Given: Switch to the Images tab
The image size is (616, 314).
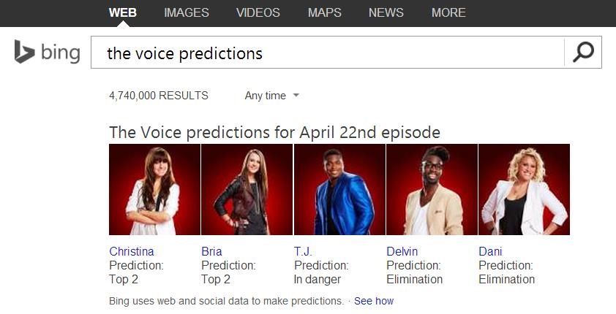Looking at the screenshot, I should (x=187, y=12).
